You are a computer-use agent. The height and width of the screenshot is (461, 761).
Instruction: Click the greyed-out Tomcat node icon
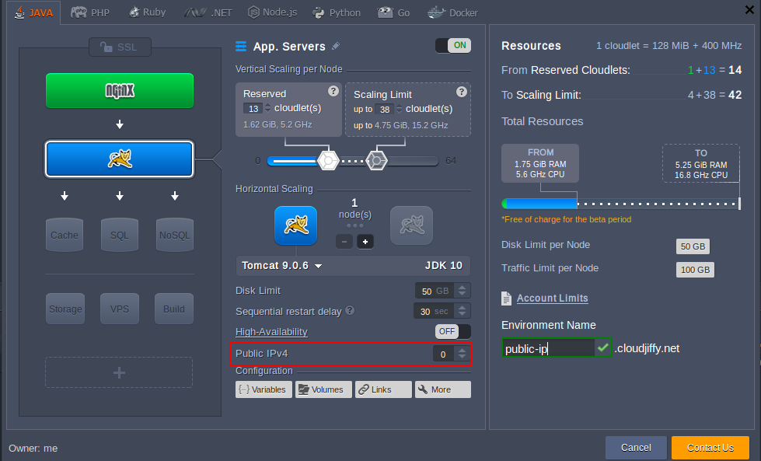411,225
